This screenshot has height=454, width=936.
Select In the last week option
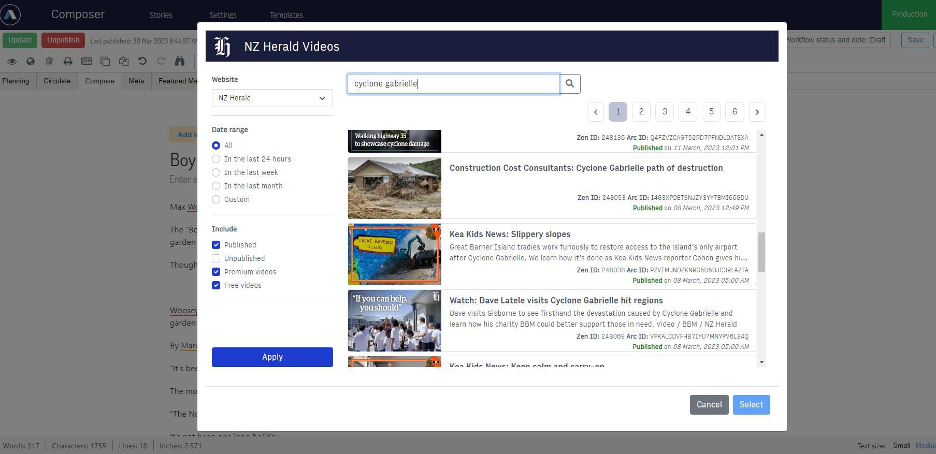point(216,172)
